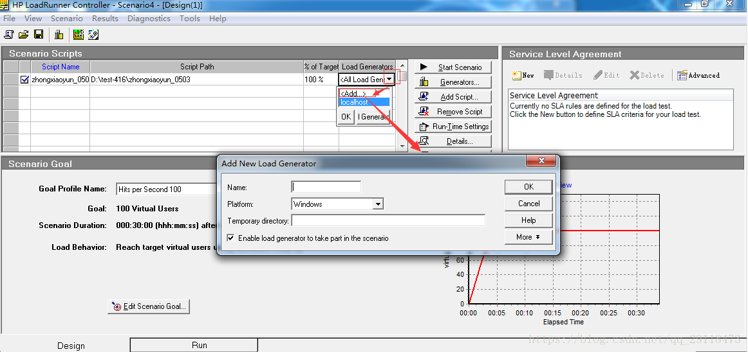The image size is (748, 352).
Task: Expand dialog options with More button
Action: pos(528,237)
